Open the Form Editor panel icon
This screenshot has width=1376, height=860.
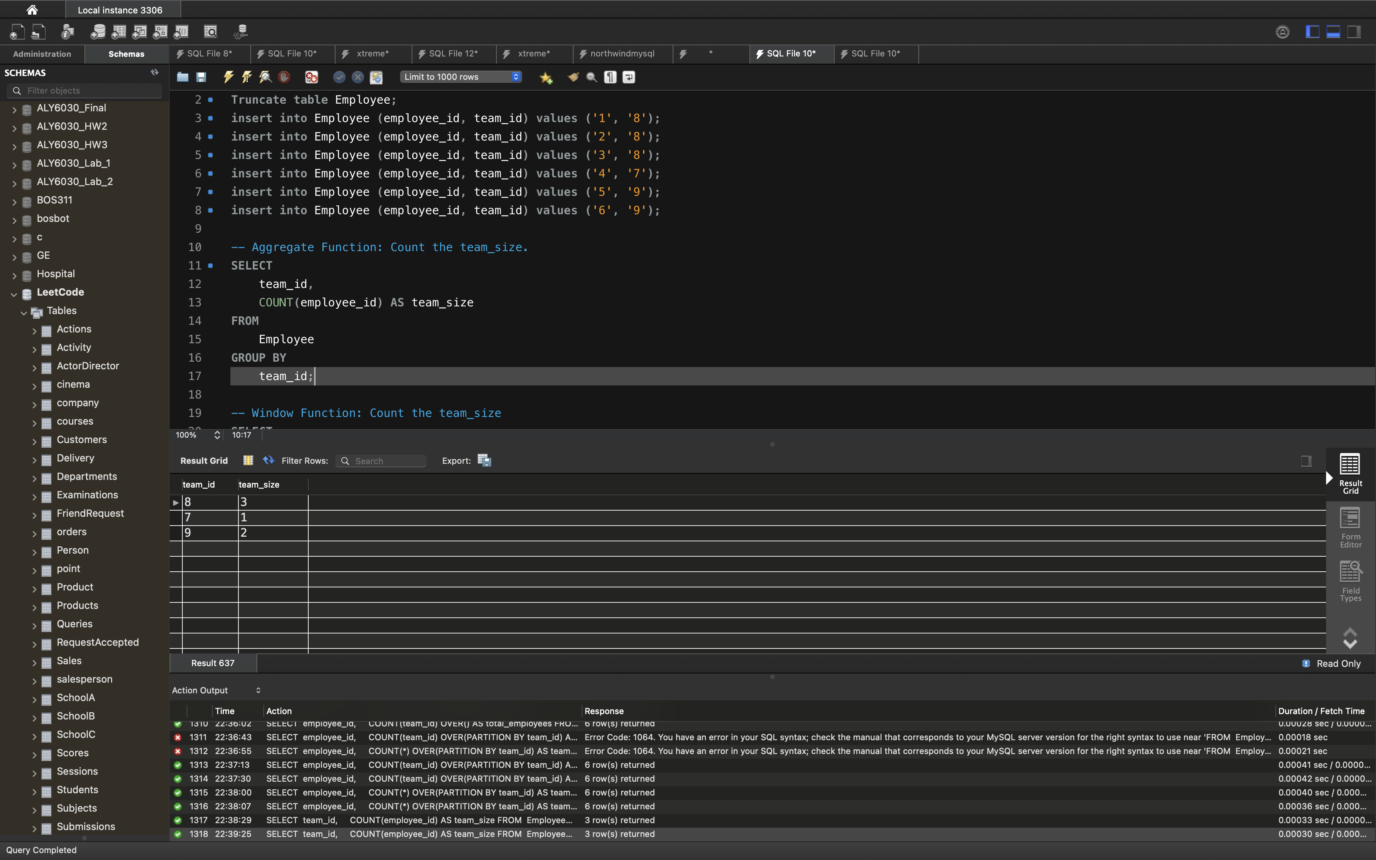click(x=1350, y=527)
